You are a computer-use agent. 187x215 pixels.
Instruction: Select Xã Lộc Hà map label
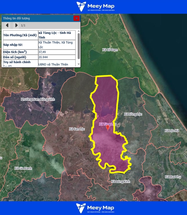[172, 131]
